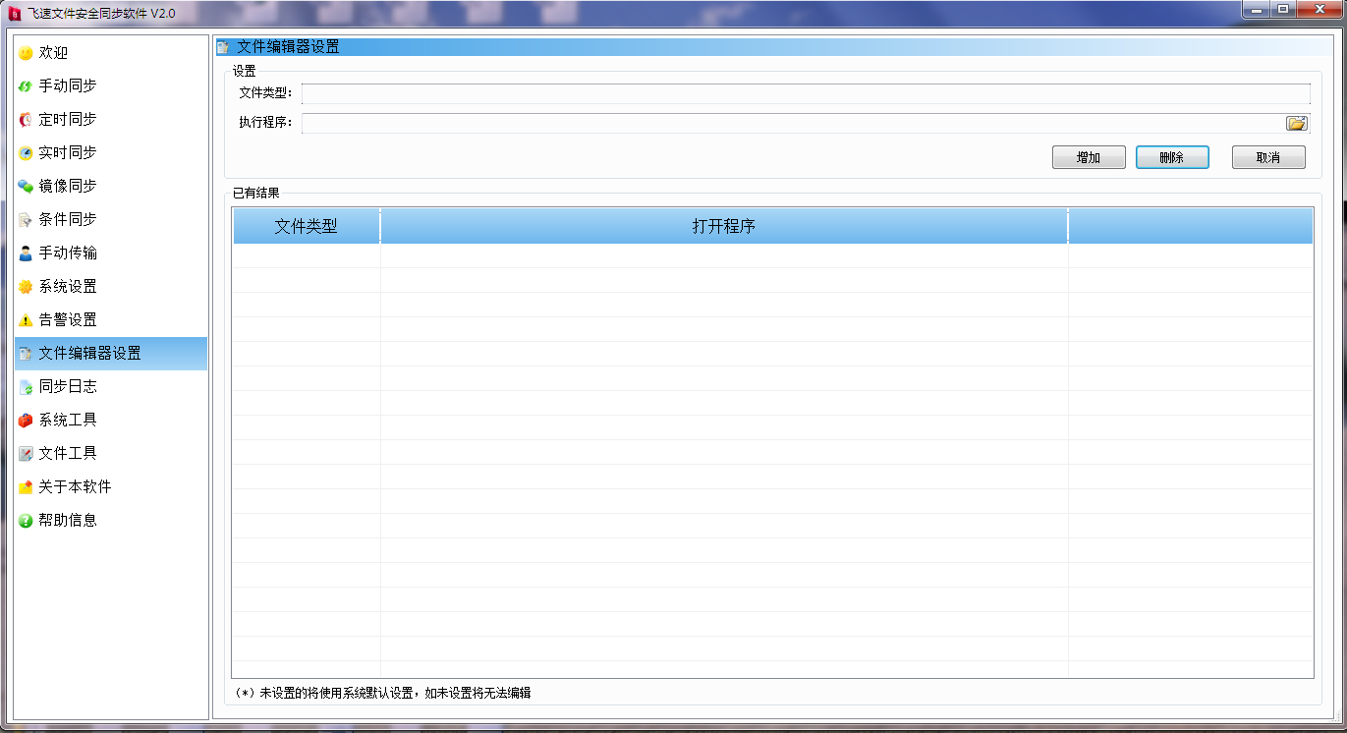Click the yellow warning icon for 告警设置

(26, 320)
